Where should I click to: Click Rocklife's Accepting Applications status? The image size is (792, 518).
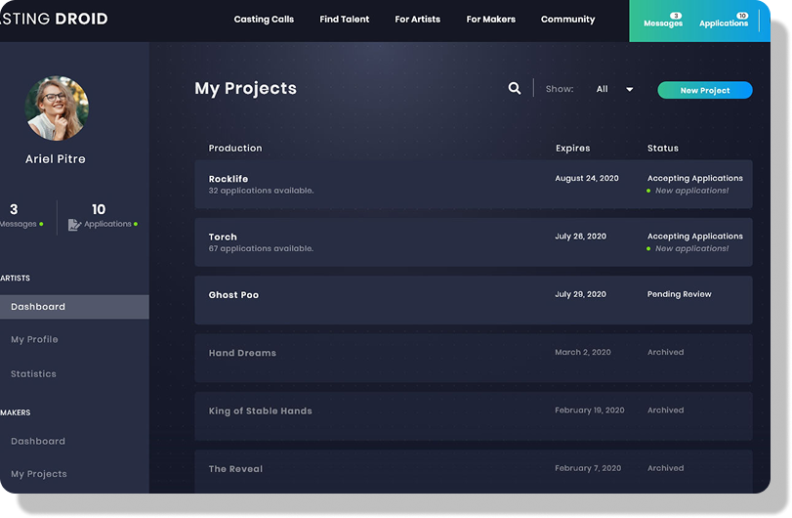tap(695, 179)
